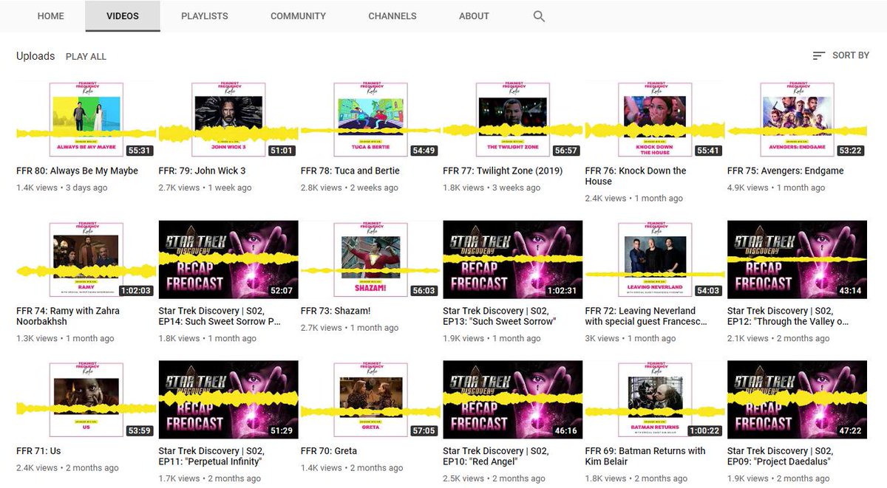
Task: Open the Batman Returns video thumbnail
Action: 655,399
